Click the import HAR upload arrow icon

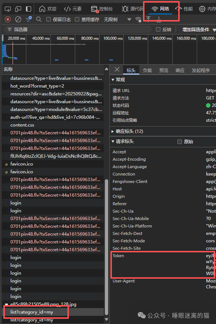(148, 19)
